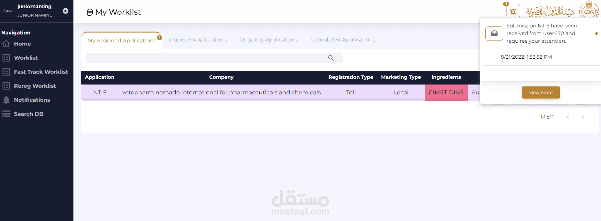
Task: Click the NT-5 application cell
Action: pos(100,92)
